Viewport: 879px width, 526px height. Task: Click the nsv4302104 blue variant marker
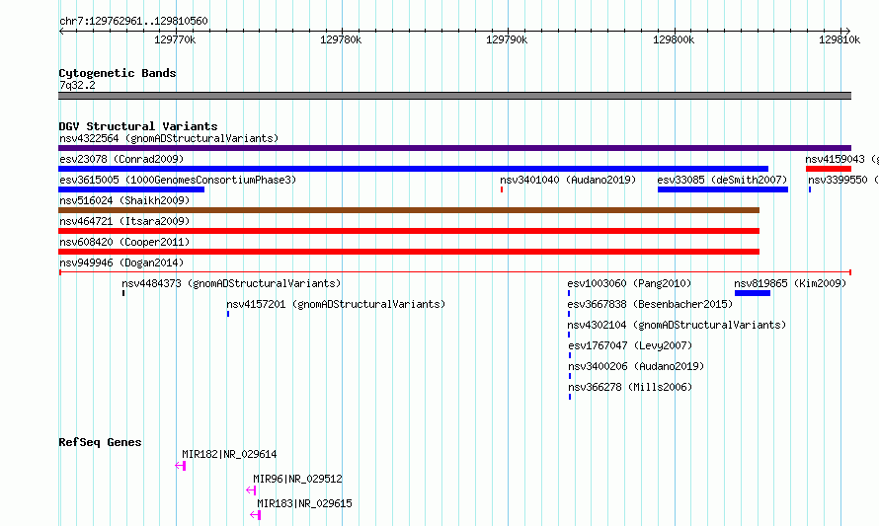tap(569, 335)
